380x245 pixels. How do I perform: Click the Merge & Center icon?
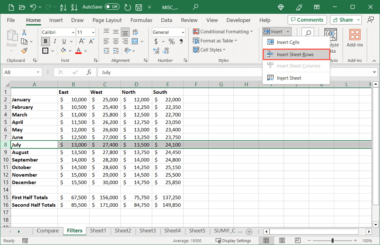click(x=134, y=42)
